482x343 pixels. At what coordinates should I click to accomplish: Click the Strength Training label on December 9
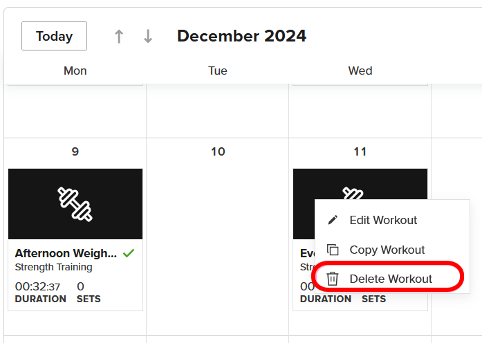tap(53, 267)
